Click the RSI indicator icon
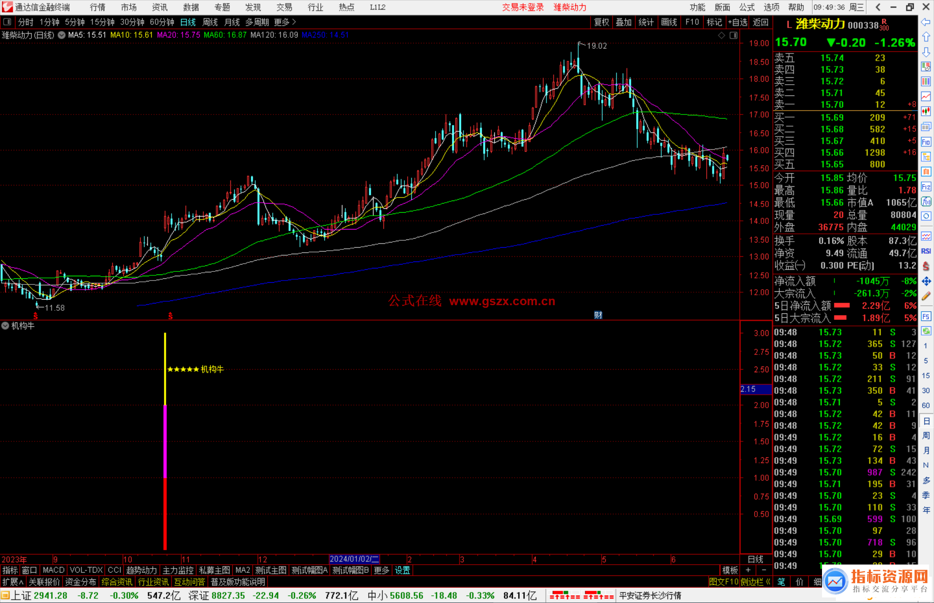Screen dimensions: 934x603 click(x=926, y=251)
